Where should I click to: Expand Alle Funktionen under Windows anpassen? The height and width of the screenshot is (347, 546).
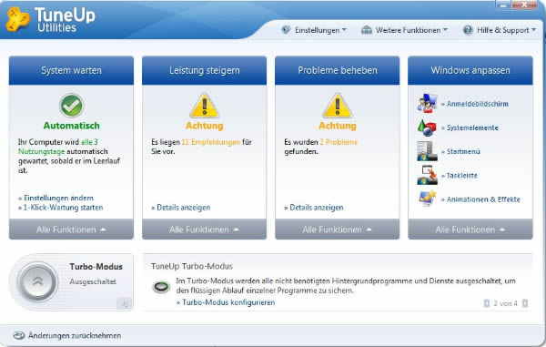[x=470, y=230]
